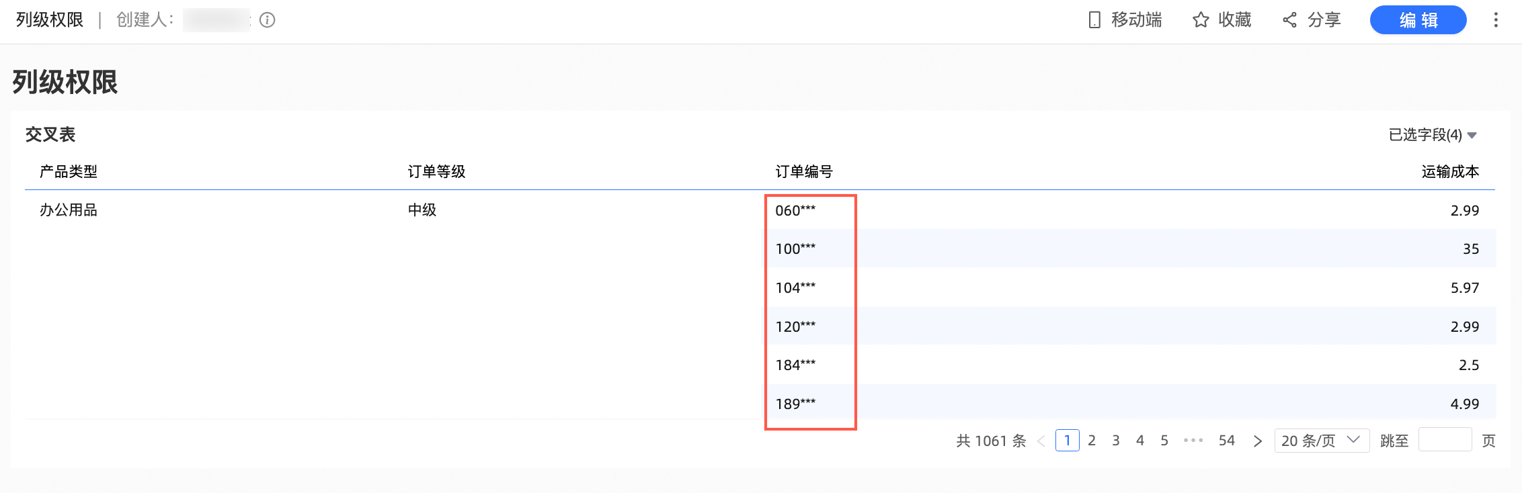Select page 3 in pagination

pyautogui.click(x=1116, y=441)
